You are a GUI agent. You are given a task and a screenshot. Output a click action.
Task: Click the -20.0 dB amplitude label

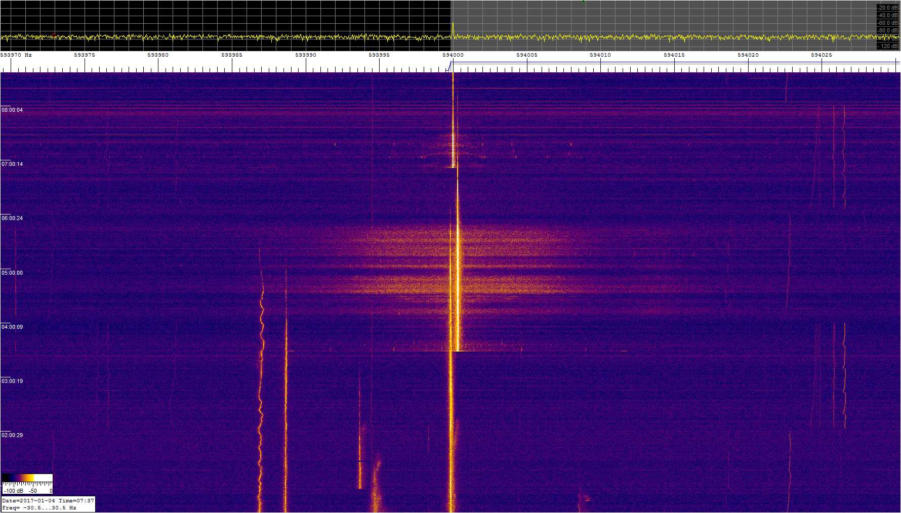(888, 8)
